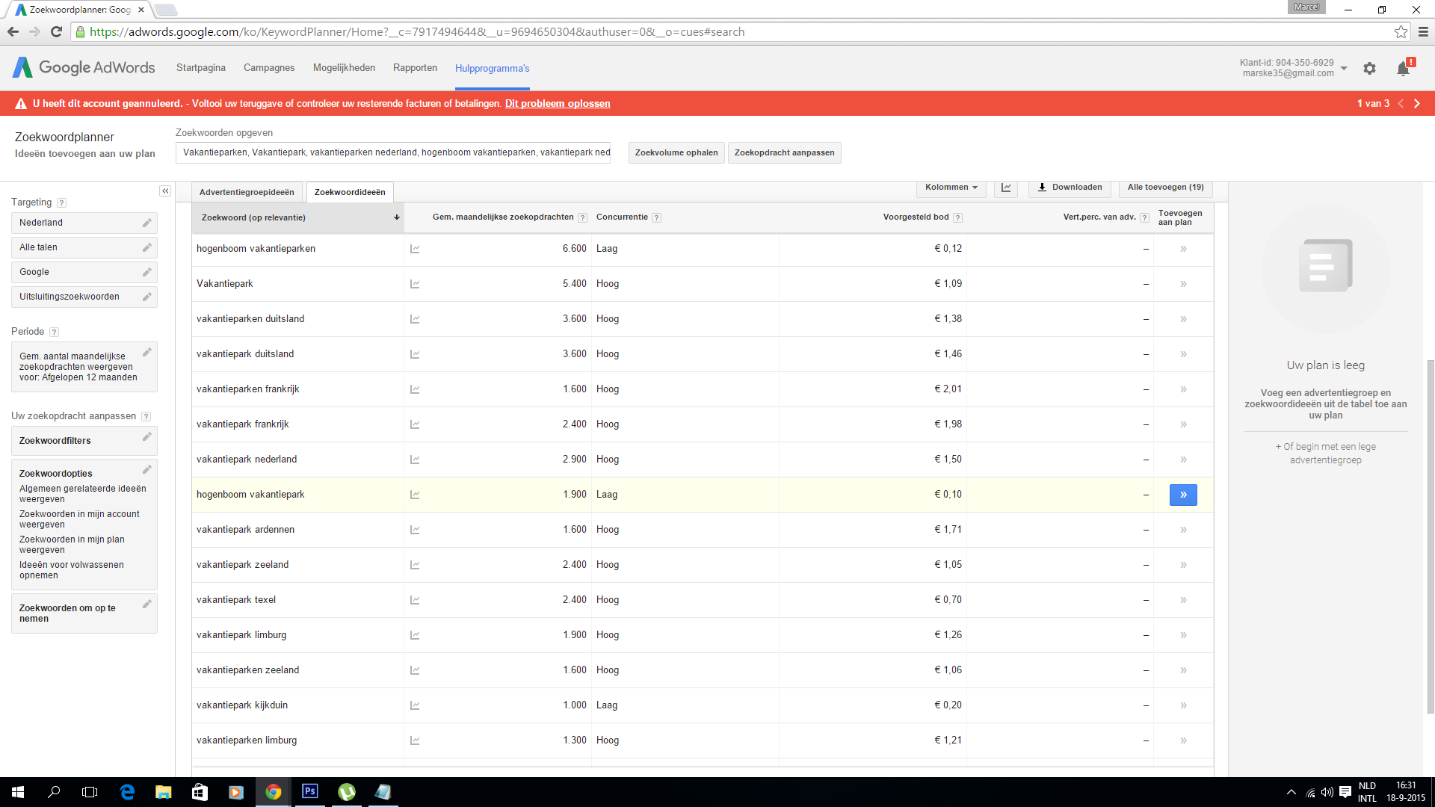
Task: Show trend chart for vakantieparken duitsland
Action: (x=415, y=319)
